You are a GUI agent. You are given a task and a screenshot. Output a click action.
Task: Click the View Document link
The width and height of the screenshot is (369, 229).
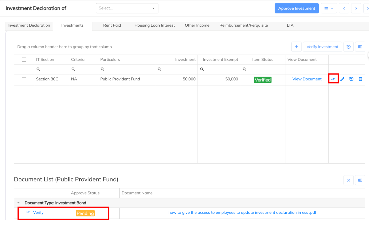click(307, 79)
